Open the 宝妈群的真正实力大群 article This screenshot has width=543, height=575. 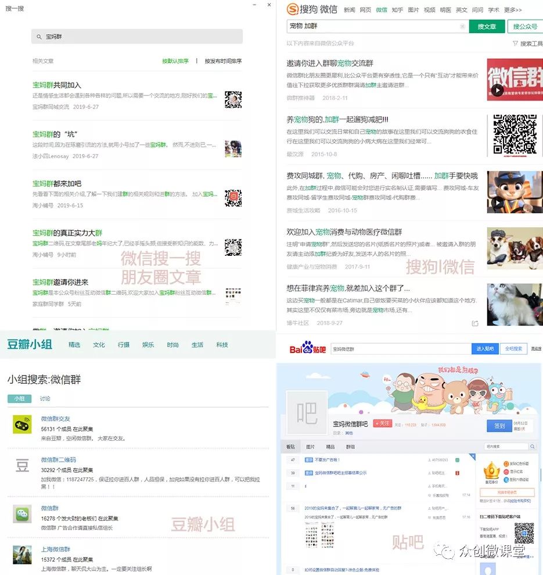67,233
